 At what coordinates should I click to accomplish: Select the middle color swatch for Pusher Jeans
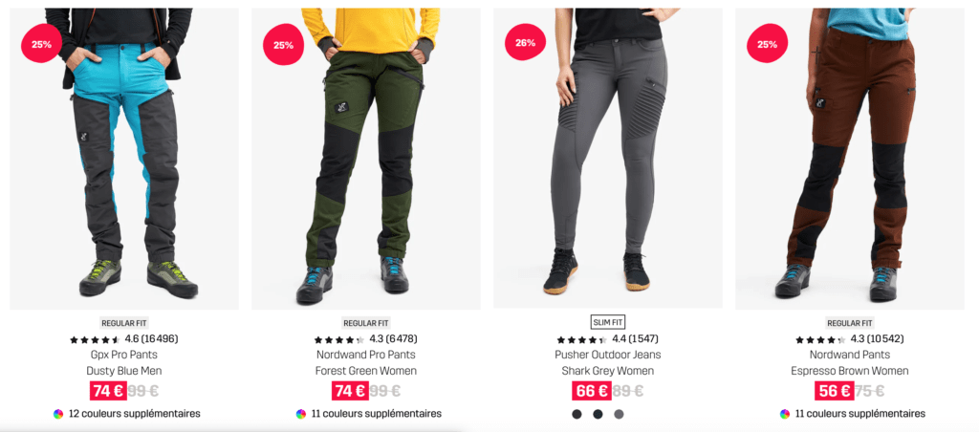coord(598,414)
